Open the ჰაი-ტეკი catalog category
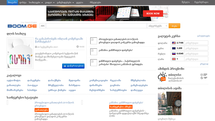 point(33,85)
